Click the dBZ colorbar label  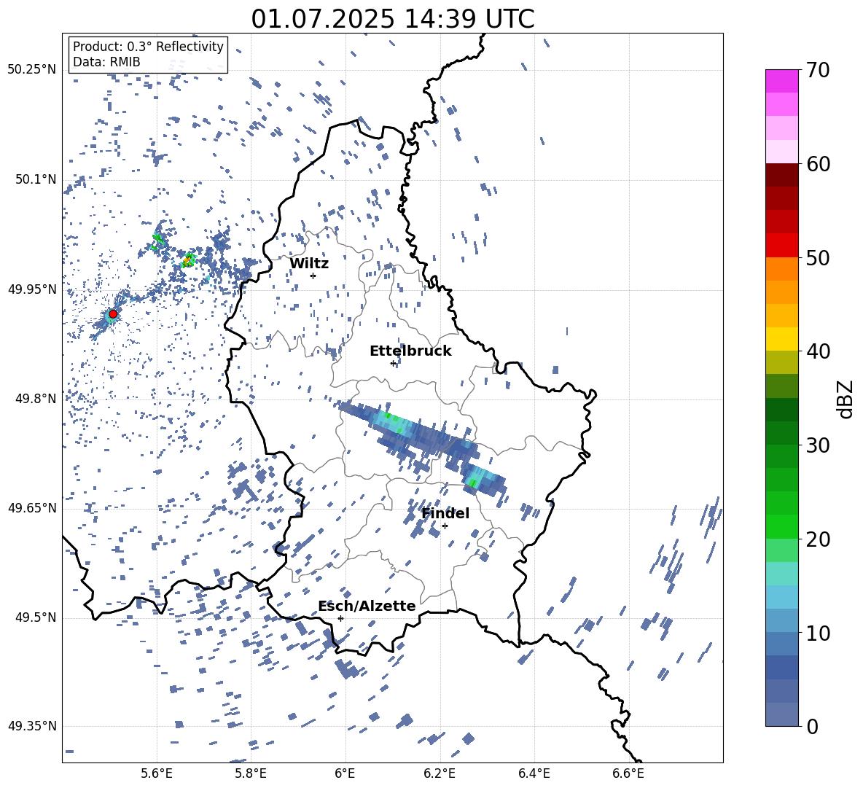tap(845, 399)
